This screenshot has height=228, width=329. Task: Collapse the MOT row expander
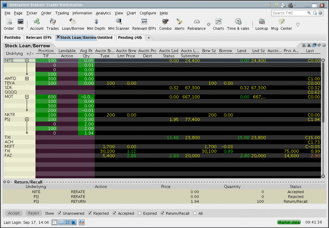tap(27, 97)
